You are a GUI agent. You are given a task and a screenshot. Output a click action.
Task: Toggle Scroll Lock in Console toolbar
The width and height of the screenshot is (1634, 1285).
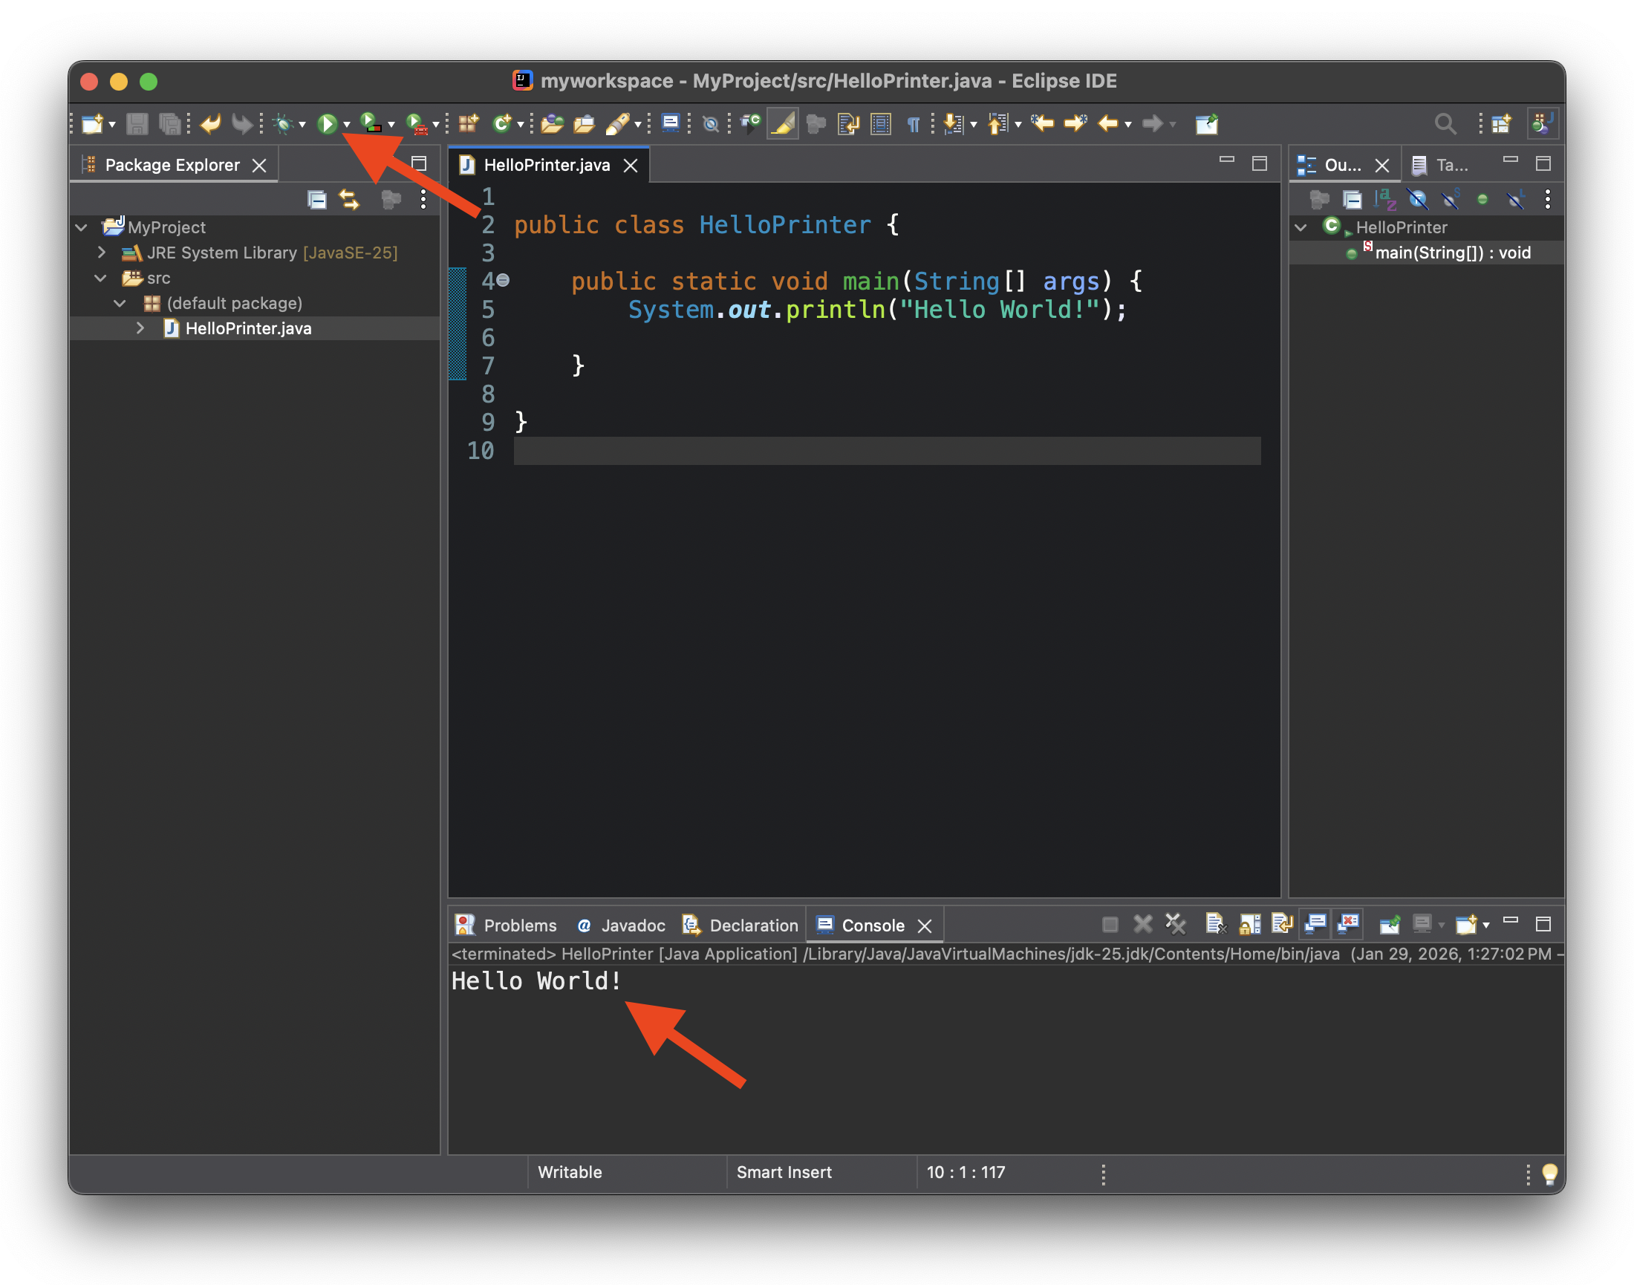[x=1249, y=923]
